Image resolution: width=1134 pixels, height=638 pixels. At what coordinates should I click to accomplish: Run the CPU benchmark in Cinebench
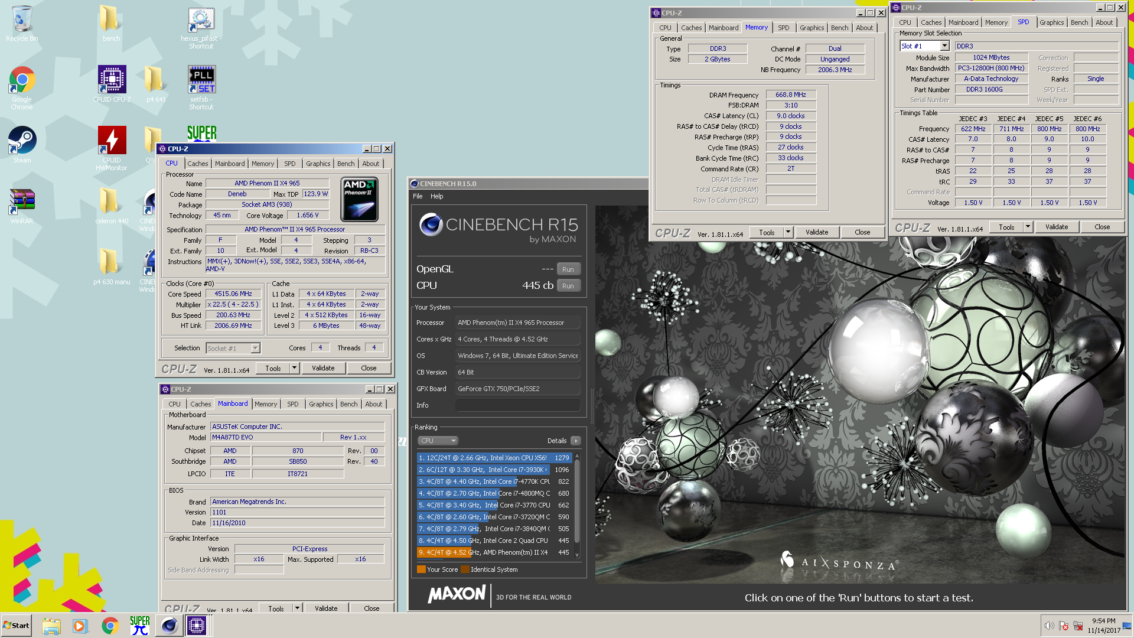[x=568, y=285]
